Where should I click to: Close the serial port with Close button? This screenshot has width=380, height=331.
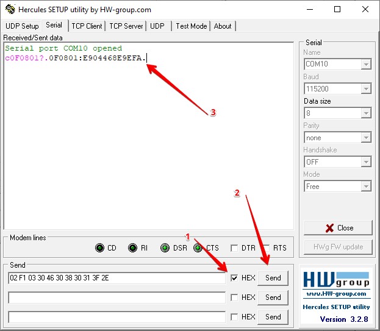338,227
